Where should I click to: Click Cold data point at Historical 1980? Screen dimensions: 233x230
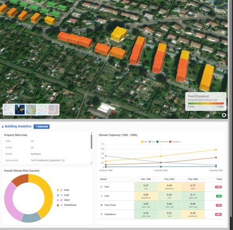[x=106, y=156]
